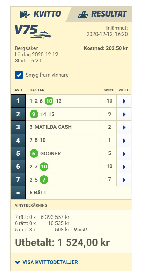142x271 pixels.
Task: Play video for race 2
Action: tap(124, 114)
